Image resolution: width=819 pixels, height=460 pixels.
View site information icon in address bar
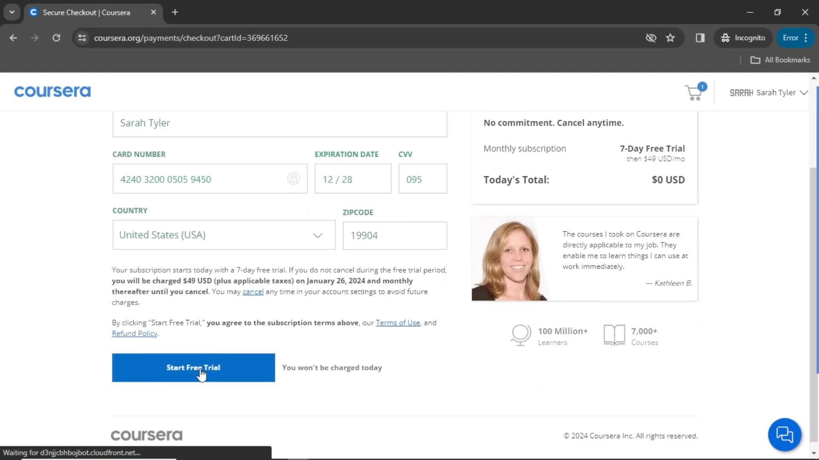pyautogui.click(x=82, y=38)
